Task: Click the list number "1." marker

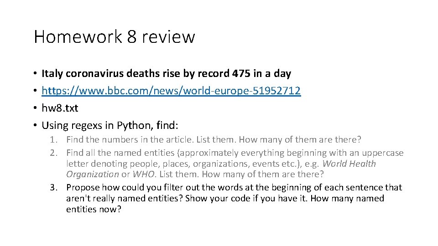Action: pos(57,139)
